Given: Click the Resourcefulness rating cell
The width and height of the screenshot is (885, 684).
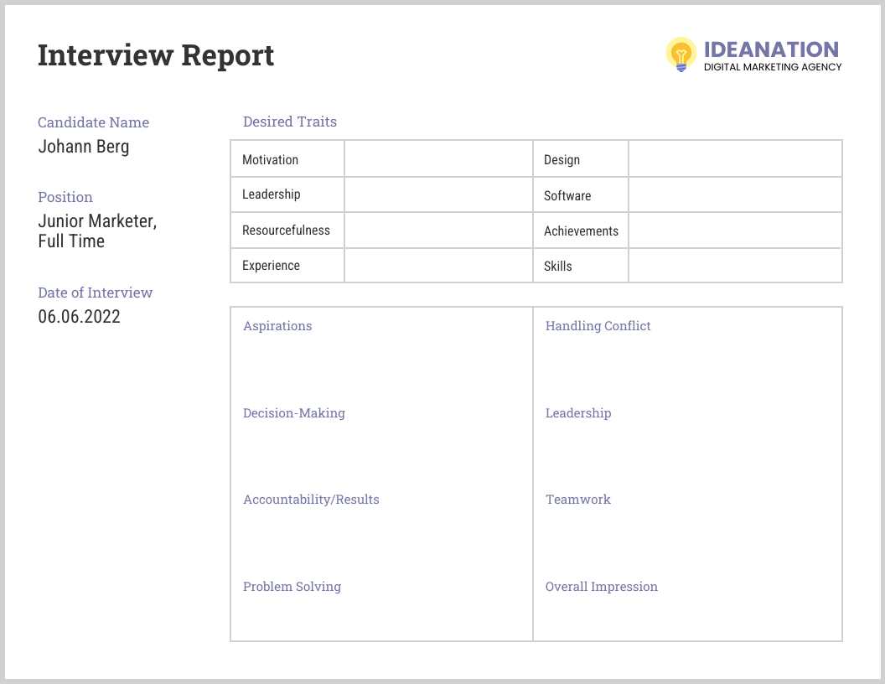Looking at the screenshot, I should (438, 230).
